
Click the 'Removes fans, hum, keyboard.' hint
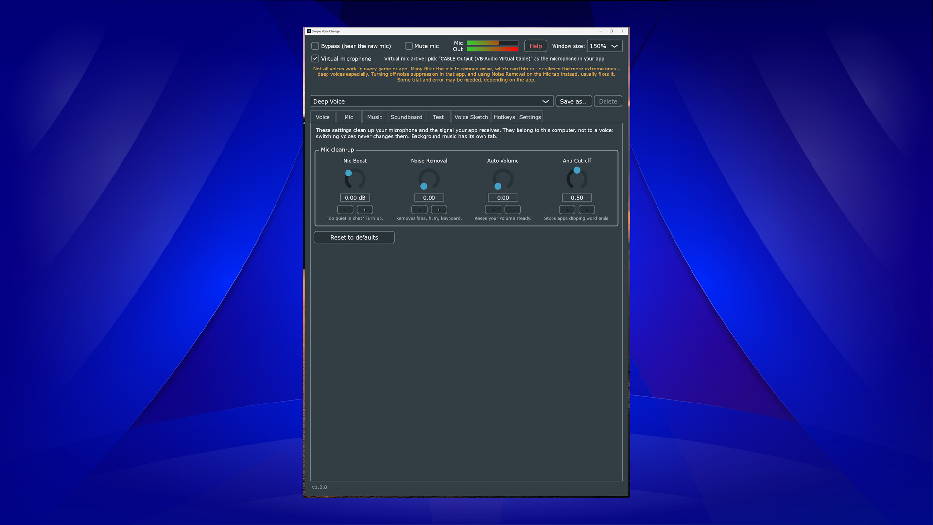point(429,219)
